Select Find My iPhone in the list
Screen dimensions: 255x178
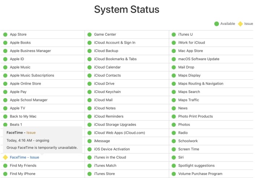[23, 174]
